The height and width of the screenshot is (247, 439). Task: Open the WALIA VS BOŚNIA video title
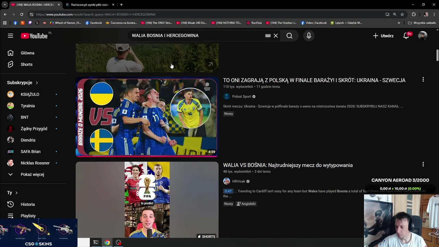point(288,165)
